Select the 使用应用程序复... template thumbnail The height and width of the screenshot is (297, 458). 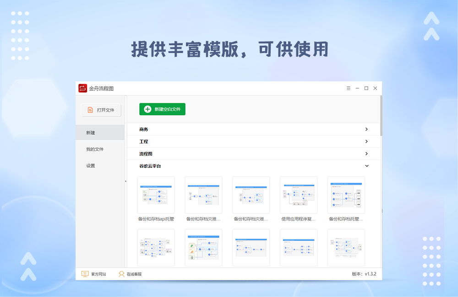299,195
